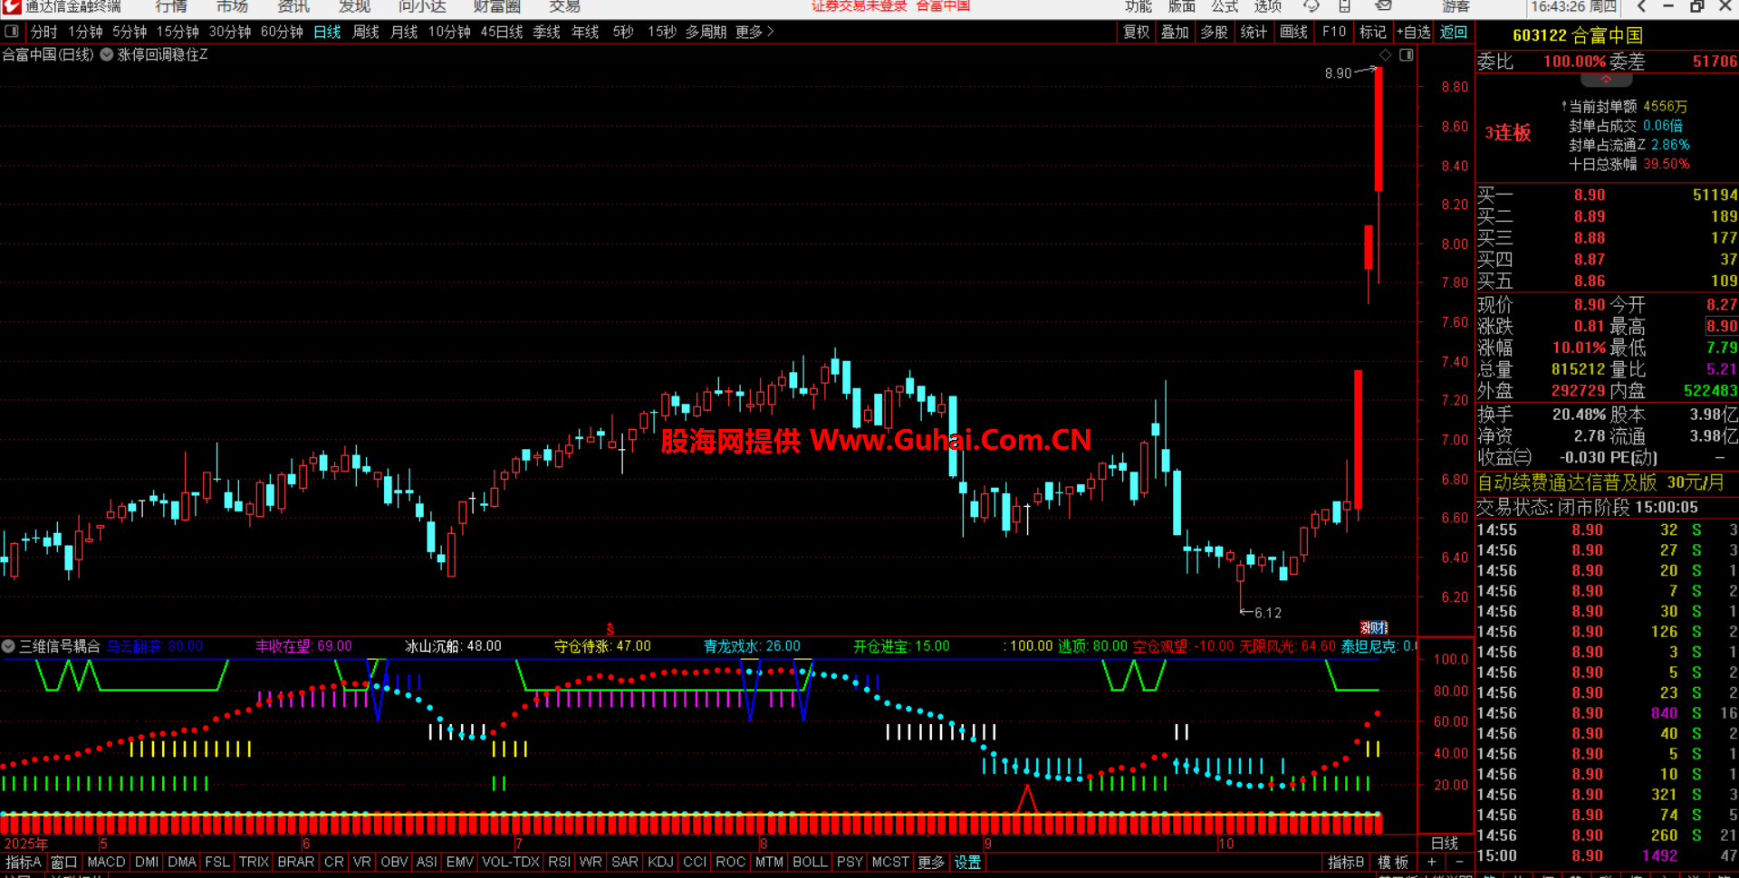Open the 行情 menu
Screen dimensions: 1739x878
click(x=171, y=6)
